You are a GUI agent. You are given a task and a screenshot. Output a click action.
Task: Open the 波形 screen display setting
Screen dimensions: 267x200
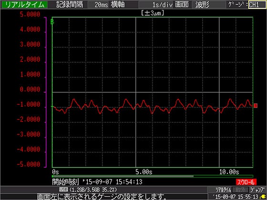click(x=209, y=5)
